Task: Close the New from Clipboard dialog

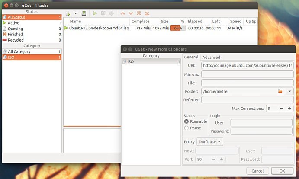Action: (125, 49)
